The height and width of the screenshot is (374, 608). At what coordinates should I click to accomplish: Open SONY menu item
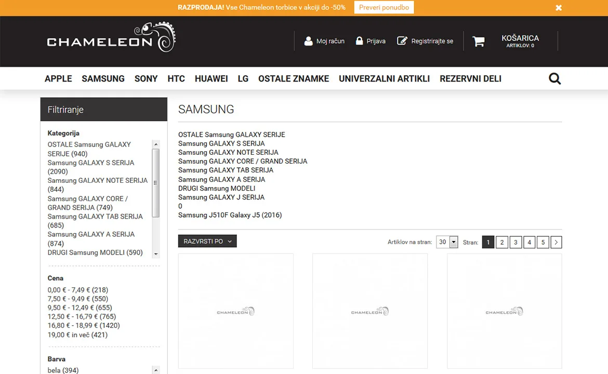pos(146,78)
